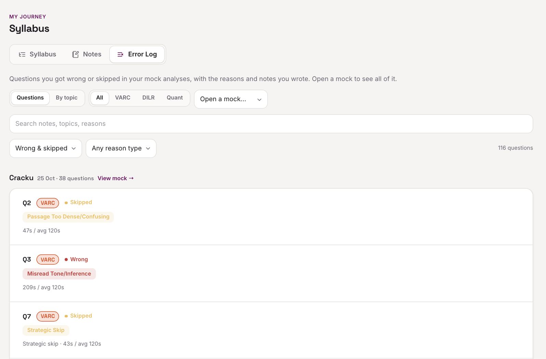Screen dimensions: 546x359
Task: Click the Q3 question label
Action: point(27,260)
